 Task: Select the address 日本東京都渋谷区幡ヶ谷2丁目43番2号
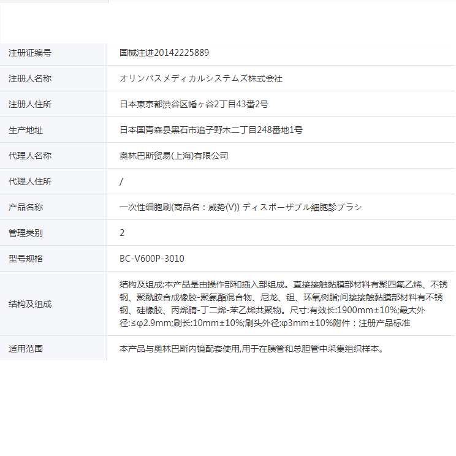click(x=194, y=104)
